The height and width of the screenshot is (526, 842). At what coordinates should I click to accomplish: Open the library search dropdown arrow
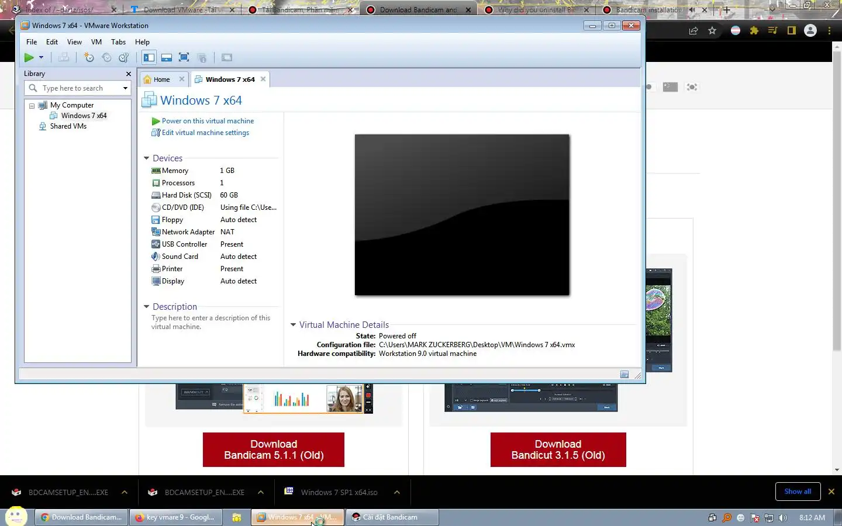pos(125,88)
